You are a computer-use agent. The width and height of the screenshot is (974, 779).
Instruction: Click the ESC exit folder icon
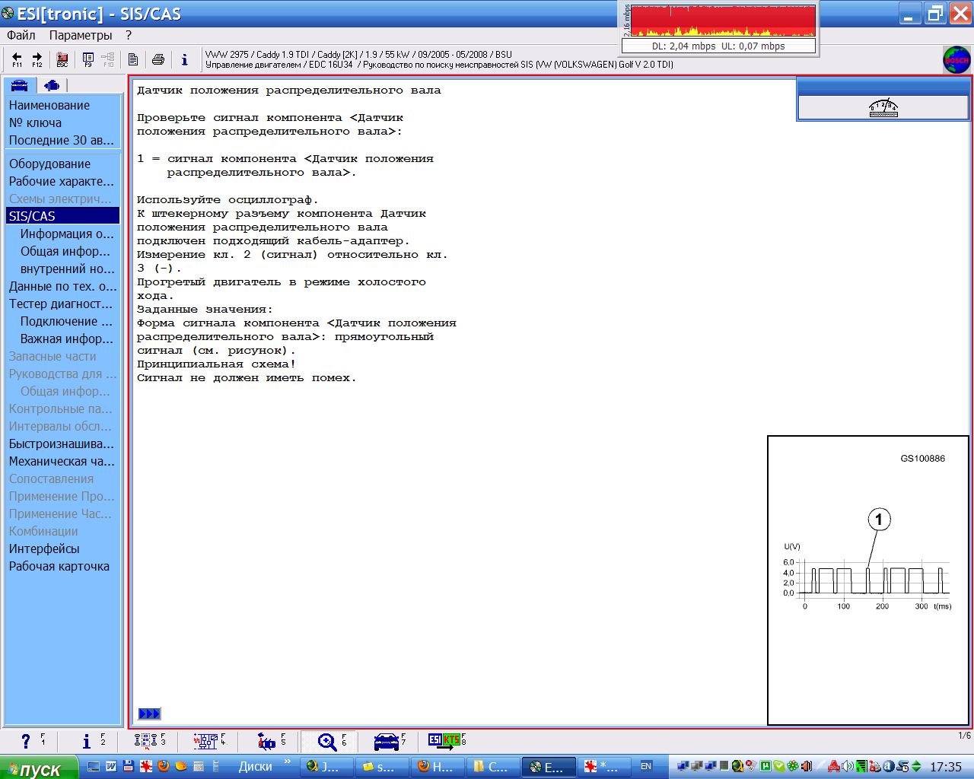[x=62, y=59]
